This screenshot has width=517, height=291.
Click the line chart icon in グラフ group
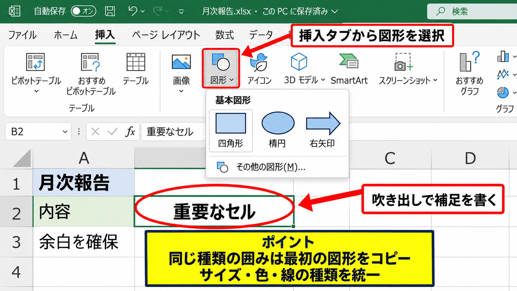(x=503, y=74)
